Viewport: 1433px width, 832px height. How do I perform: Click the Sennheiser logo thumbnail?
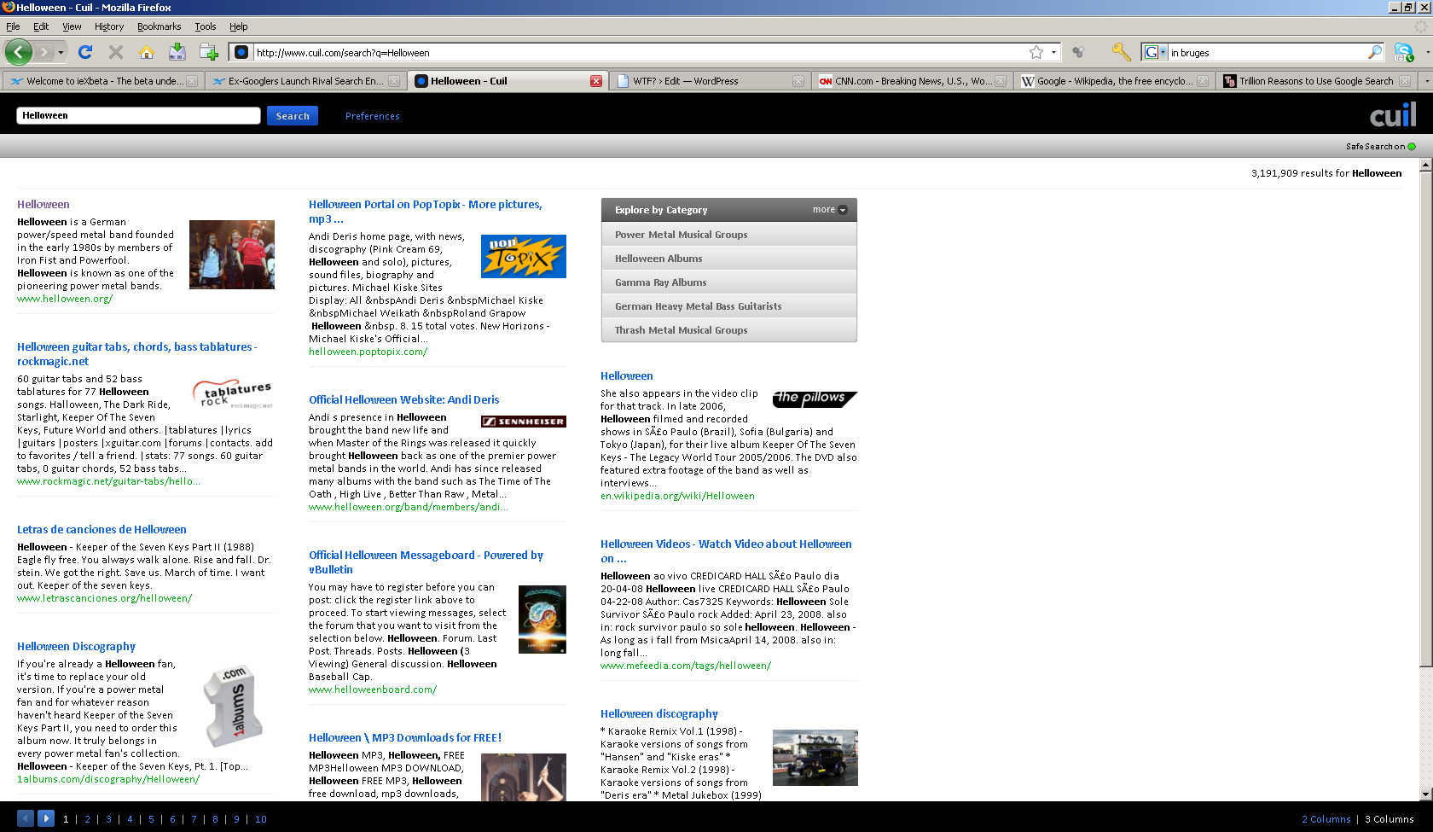(x=524, y=422)
